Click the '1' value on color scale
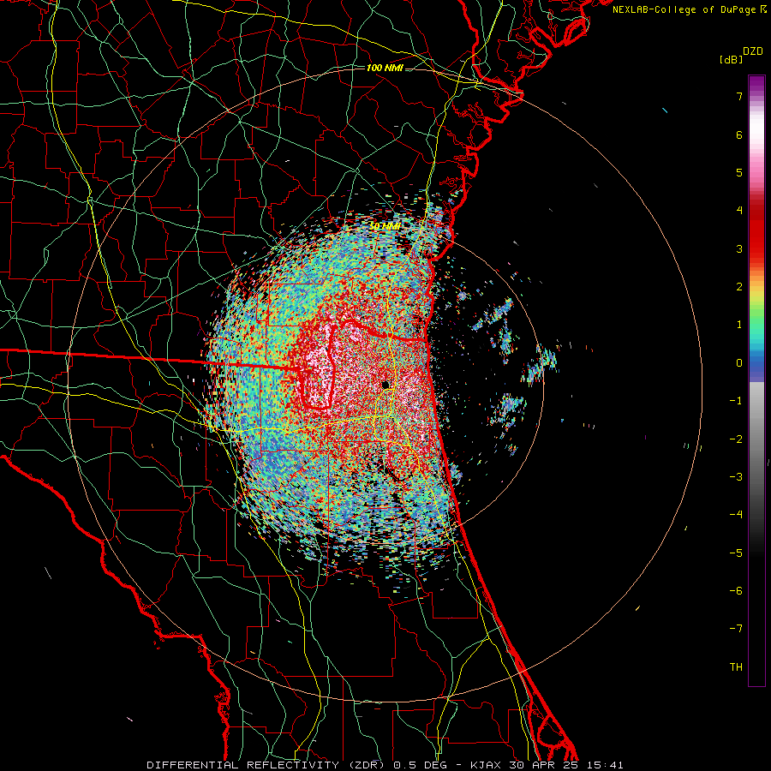The image size is (771, 771). pos(739,325)
